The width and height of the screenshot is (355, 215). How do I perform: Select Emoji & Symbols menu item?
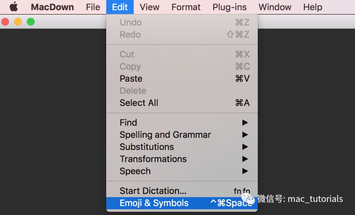(154, 203)
